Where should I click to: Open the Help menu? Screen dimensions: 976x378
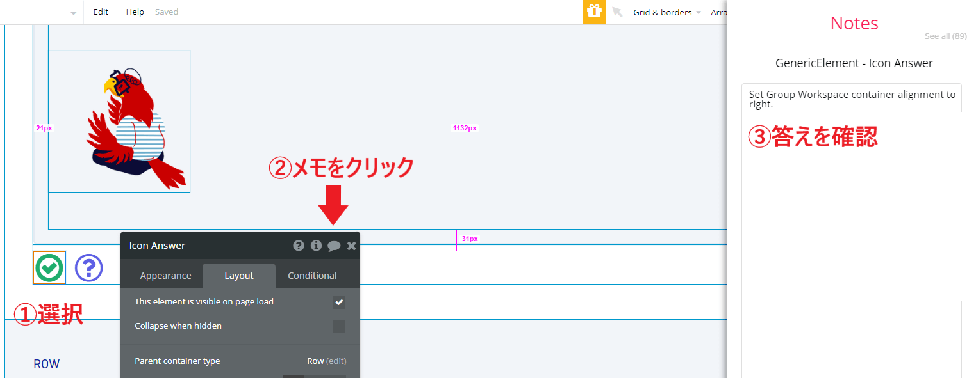click(135, 12)
